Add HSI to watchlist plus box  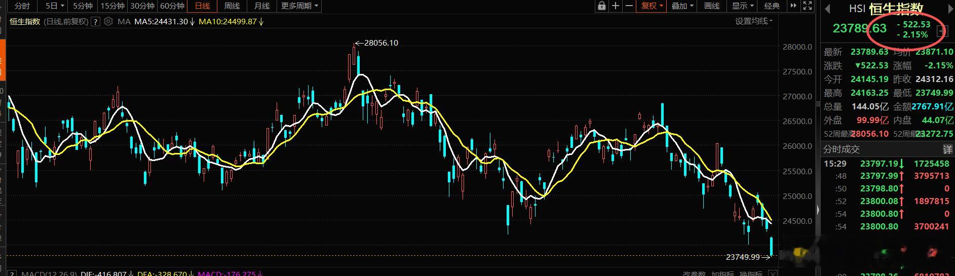pyautogui.click(x=943, y=31)
